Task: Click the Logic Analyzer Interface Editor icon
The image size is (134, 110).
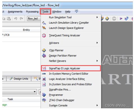Action: coord(44,79)
